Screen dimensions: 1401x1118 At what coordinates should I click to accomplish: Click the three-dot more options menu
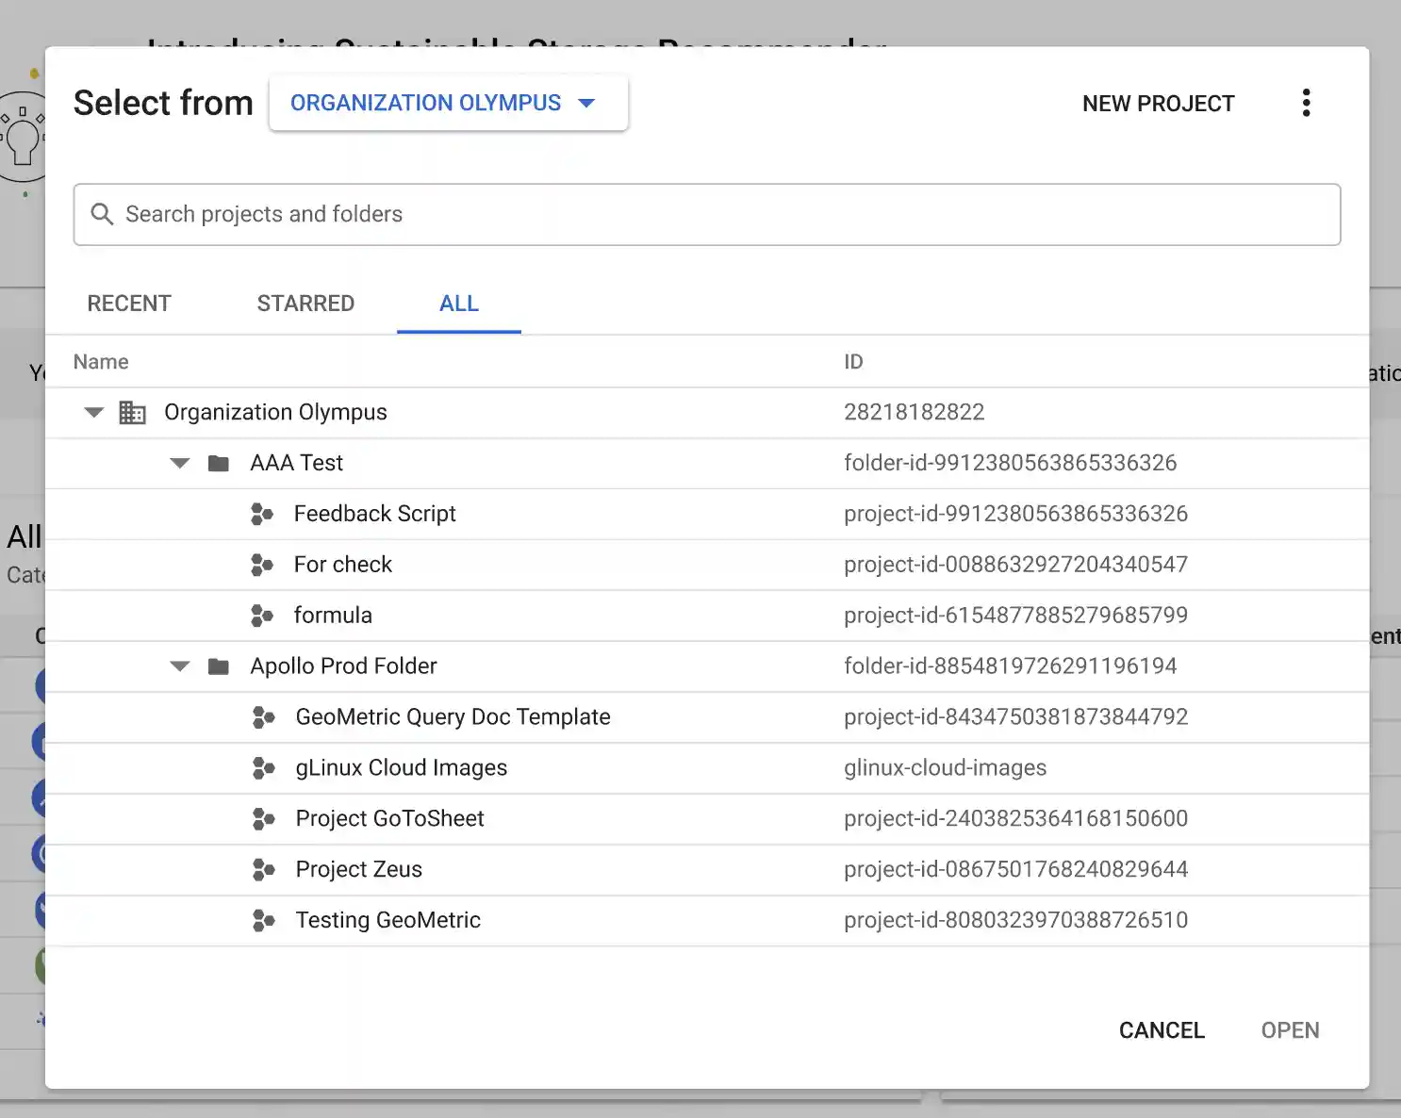[1306, 103]
